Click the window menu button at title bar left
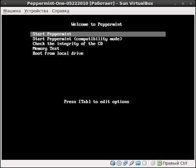Image resolution: width=196 pixels, height=168 pixels. (x=5, y=4)
